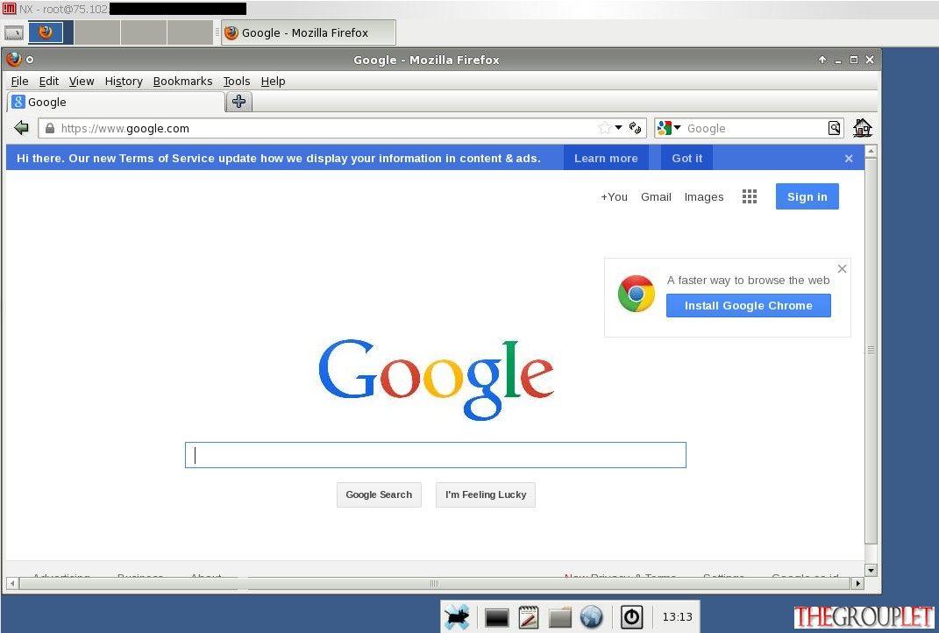
Task: Launch terminal from the bottom panel
Action: (496, 617)
